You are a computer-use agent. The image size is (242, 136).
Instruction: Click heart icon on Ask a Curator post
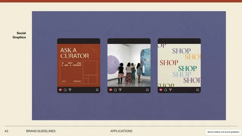click(x=60, y=90)
